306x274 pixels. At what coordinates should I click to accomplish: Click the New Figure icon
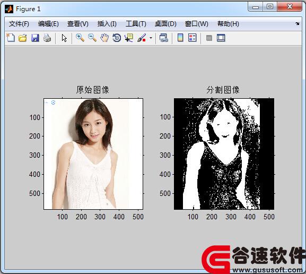click(x=11, y=38)
